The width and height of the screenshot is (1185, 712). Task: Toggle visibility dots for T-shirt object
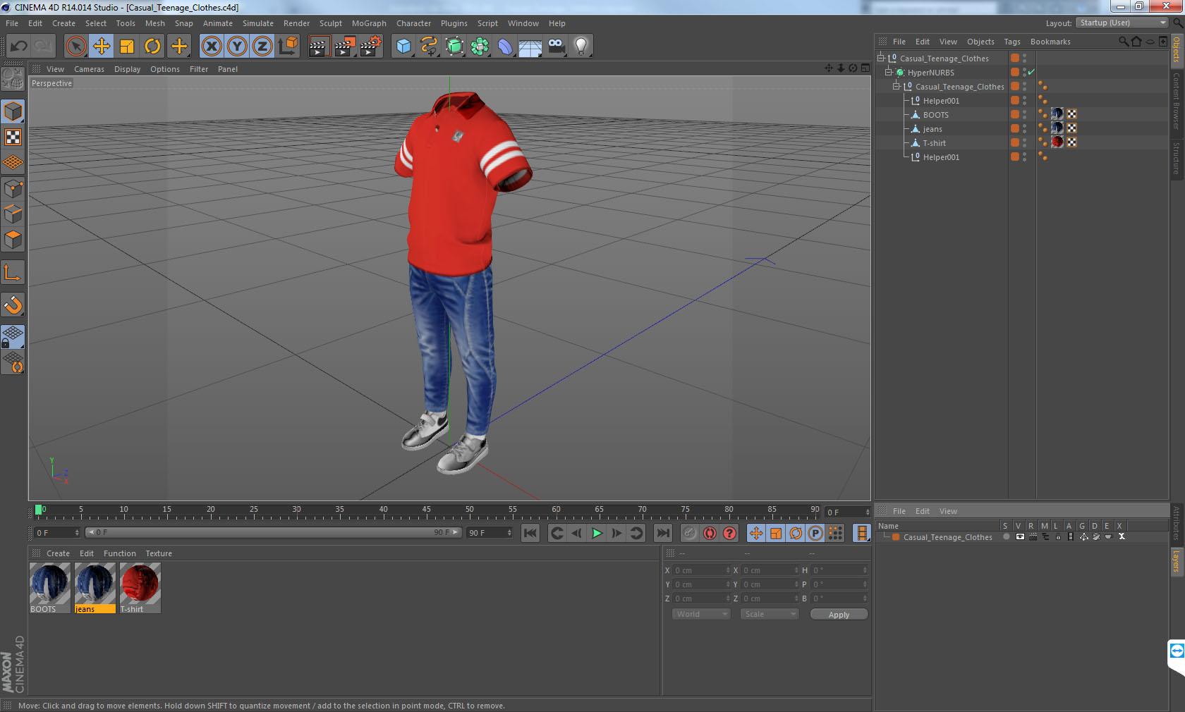[x=1024, y=142]
